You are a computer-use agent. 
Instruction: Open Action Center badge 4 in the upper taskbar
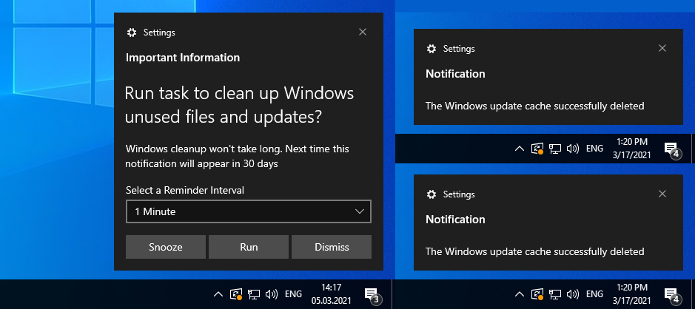tap(673, 150)
